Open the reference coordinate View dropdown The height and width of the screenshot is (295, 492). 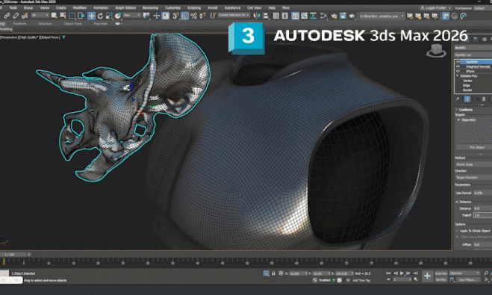(x=131, y=15)
